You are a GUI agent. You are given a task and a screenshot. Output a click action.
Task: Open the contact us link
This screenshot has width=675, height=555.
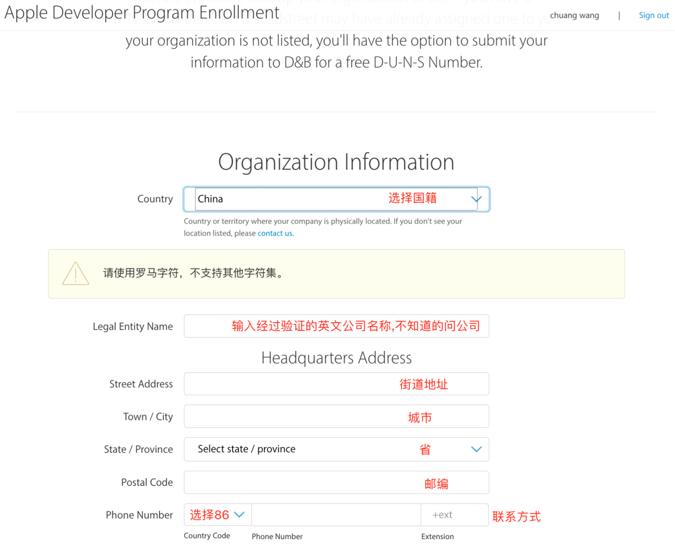[x=275, y=233]
